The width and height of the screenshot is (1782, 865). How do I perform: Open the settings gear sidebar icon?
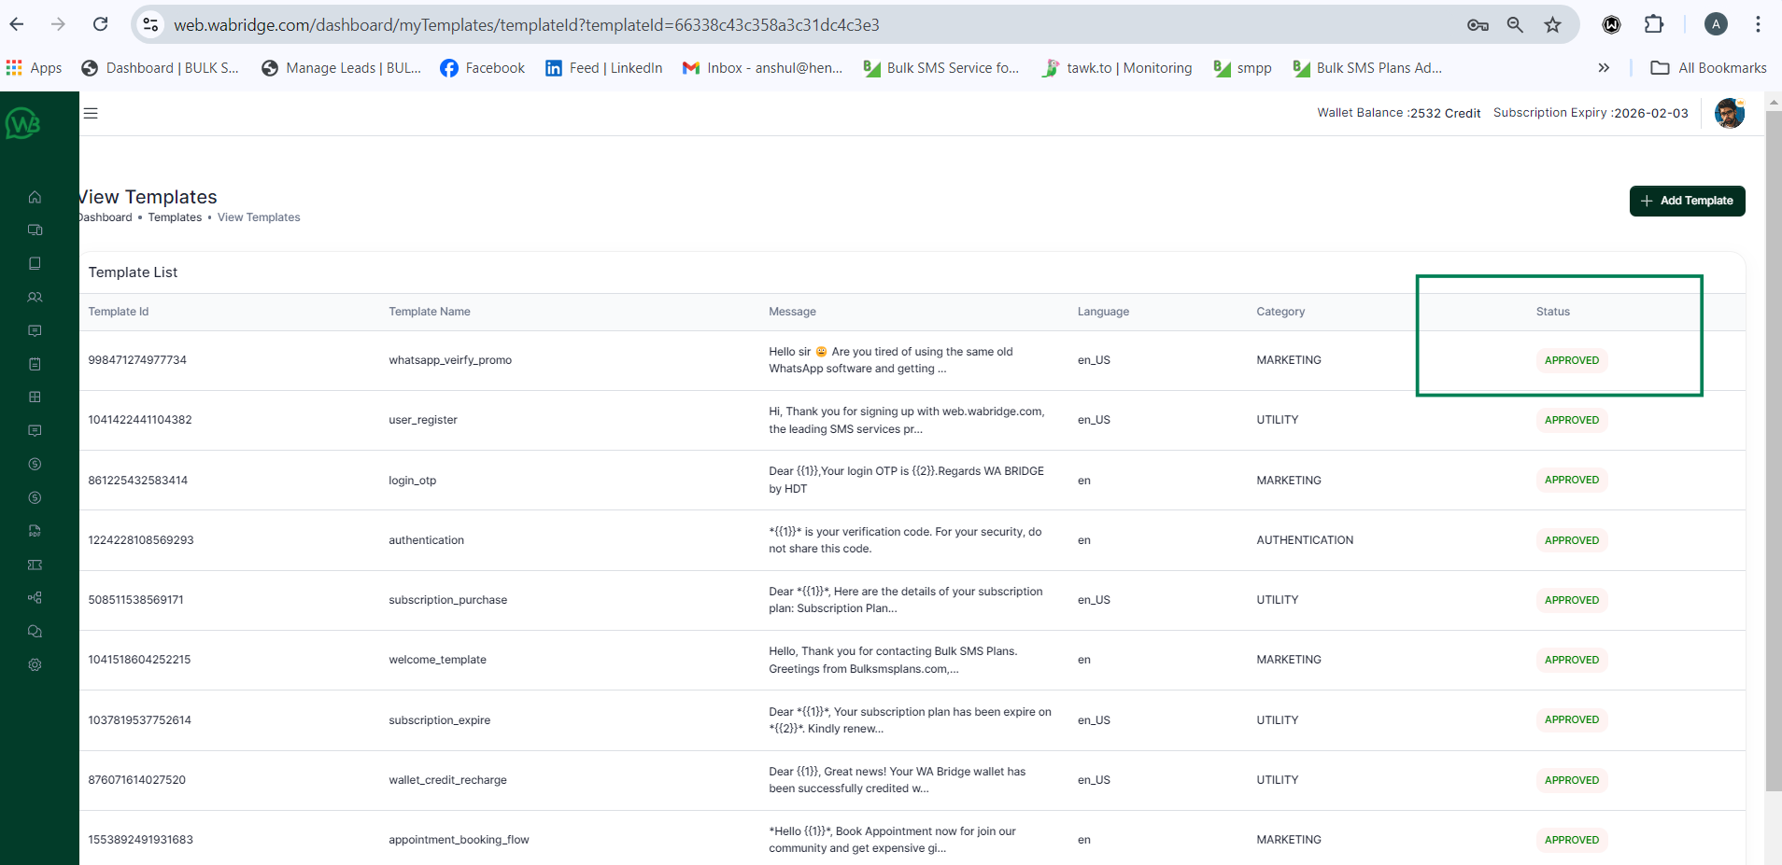(35, 664)
